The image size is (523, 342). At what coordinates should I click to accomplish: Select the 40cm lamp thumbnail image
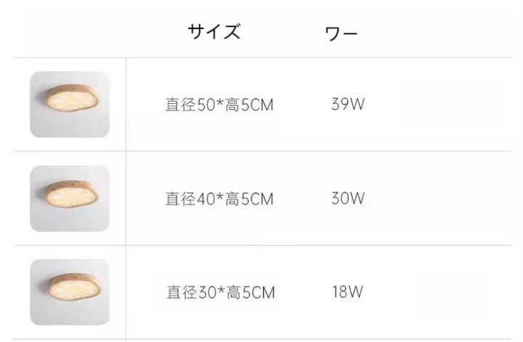[x=70, y=198]
